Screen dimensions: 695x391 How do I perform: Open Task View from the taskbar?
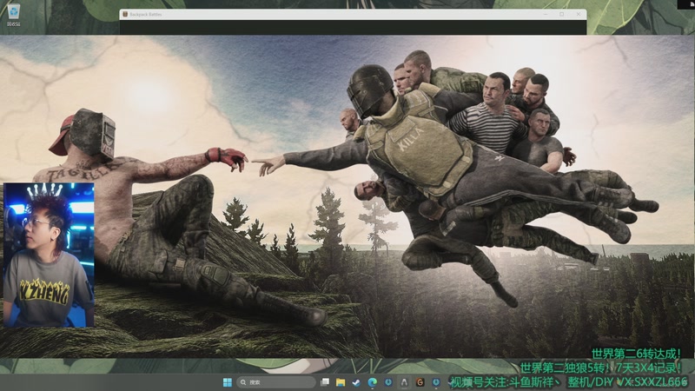[x=325, y=382]
